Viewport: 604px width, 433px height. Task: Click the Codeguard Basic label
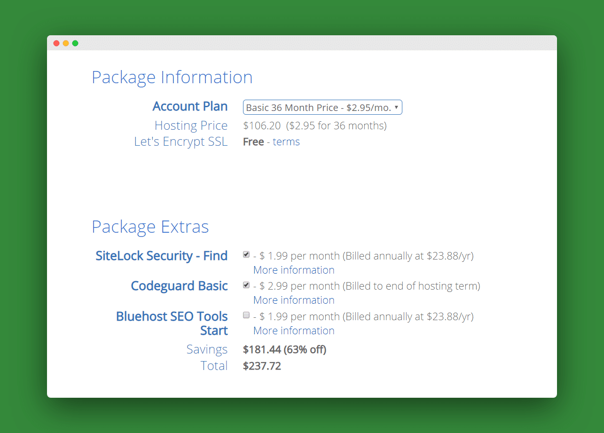[x=180, y=286]
